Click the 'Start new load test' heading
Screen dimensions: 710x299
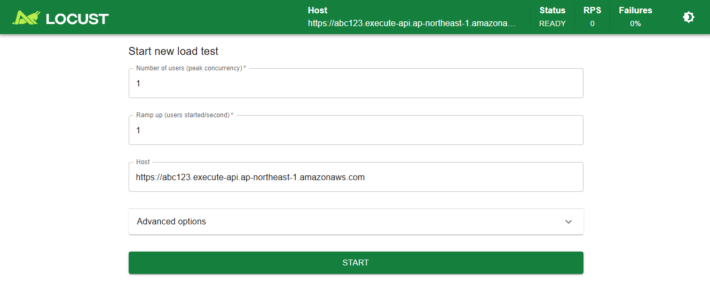[x=173, y=51]
